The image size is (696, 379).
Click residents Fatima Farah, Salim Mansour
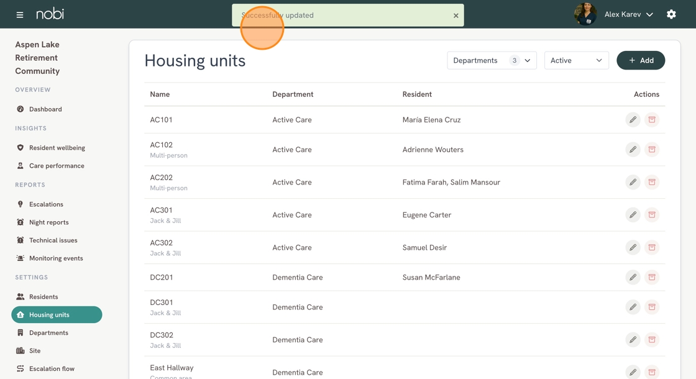[451, 182]
